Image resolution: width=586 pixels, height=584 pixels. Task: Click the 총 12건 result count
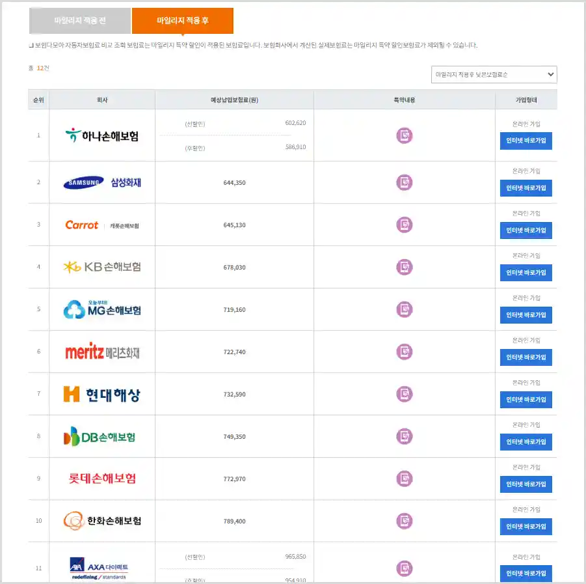(39, 68)
